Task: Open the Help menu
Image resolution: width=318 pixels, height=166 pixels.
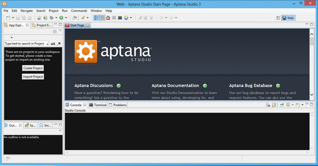Action: pyautogui.click(x=109, y=11)
